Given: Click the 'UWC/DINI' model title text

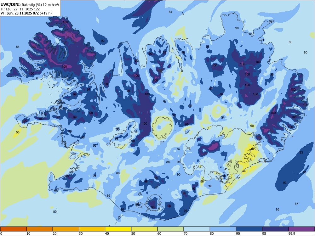Looking at the screenshot, I should click(10, 5).
